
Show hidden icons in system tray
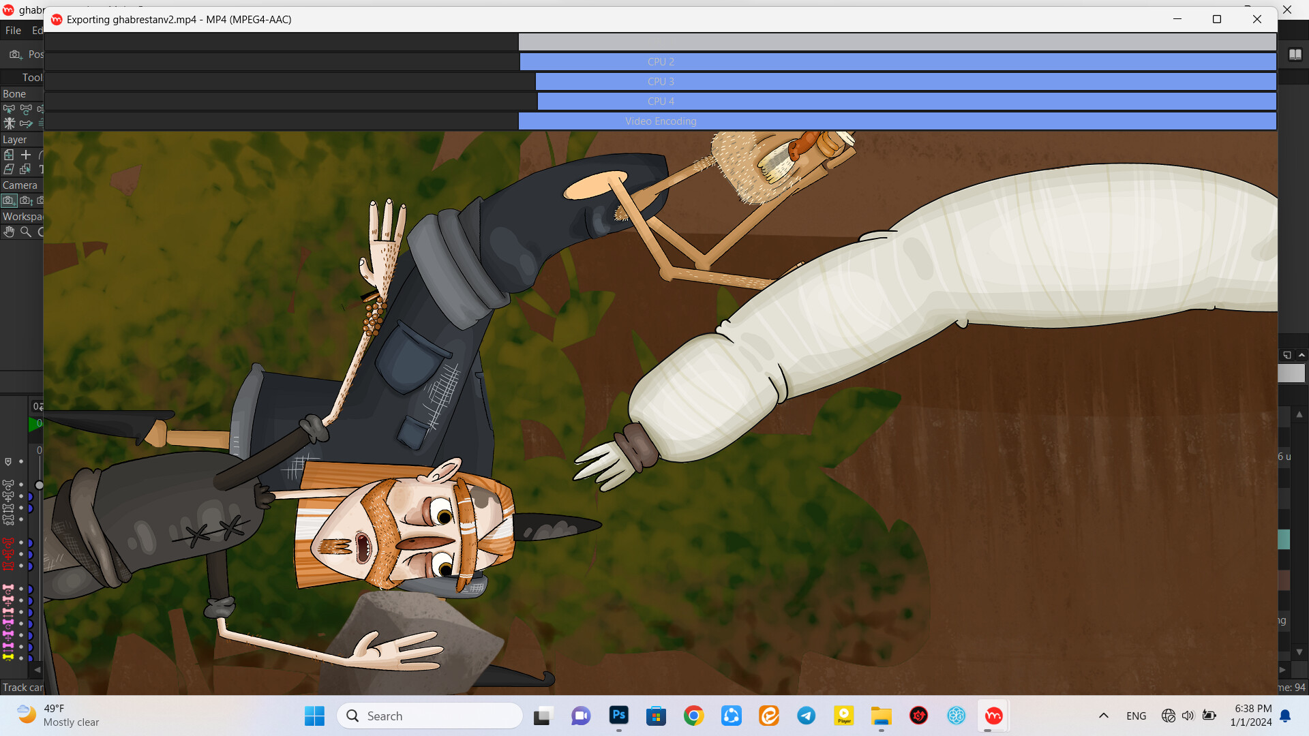[1103, 716]
